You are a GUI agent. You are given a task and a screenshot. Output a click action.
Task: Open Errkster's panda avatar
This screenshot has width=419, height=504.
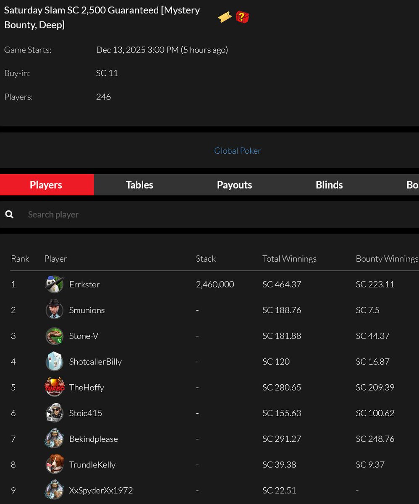click(55, 284)
